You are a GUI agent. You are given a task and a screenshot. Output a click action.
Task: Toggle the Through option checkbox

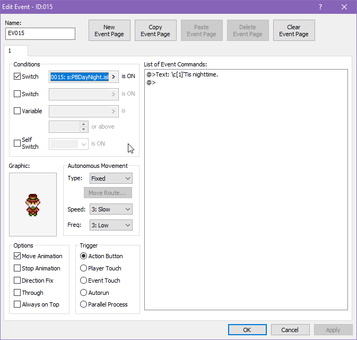tap(18, 293)
